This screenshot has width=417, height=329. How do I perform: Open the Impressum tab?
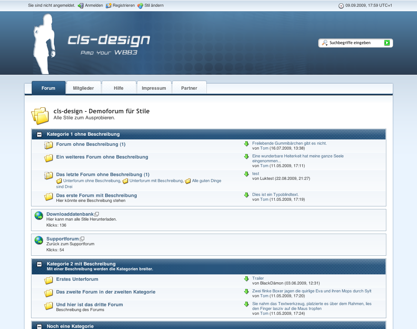point(154,88)
